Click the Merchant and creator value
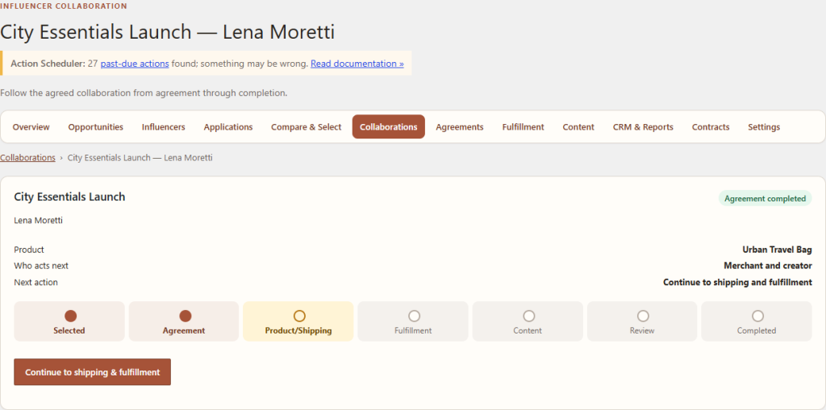 click(768, 266)
